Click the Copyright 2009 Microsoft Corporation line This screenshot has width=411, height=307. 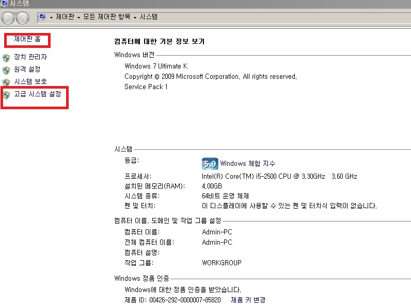[x=211, y=77]
